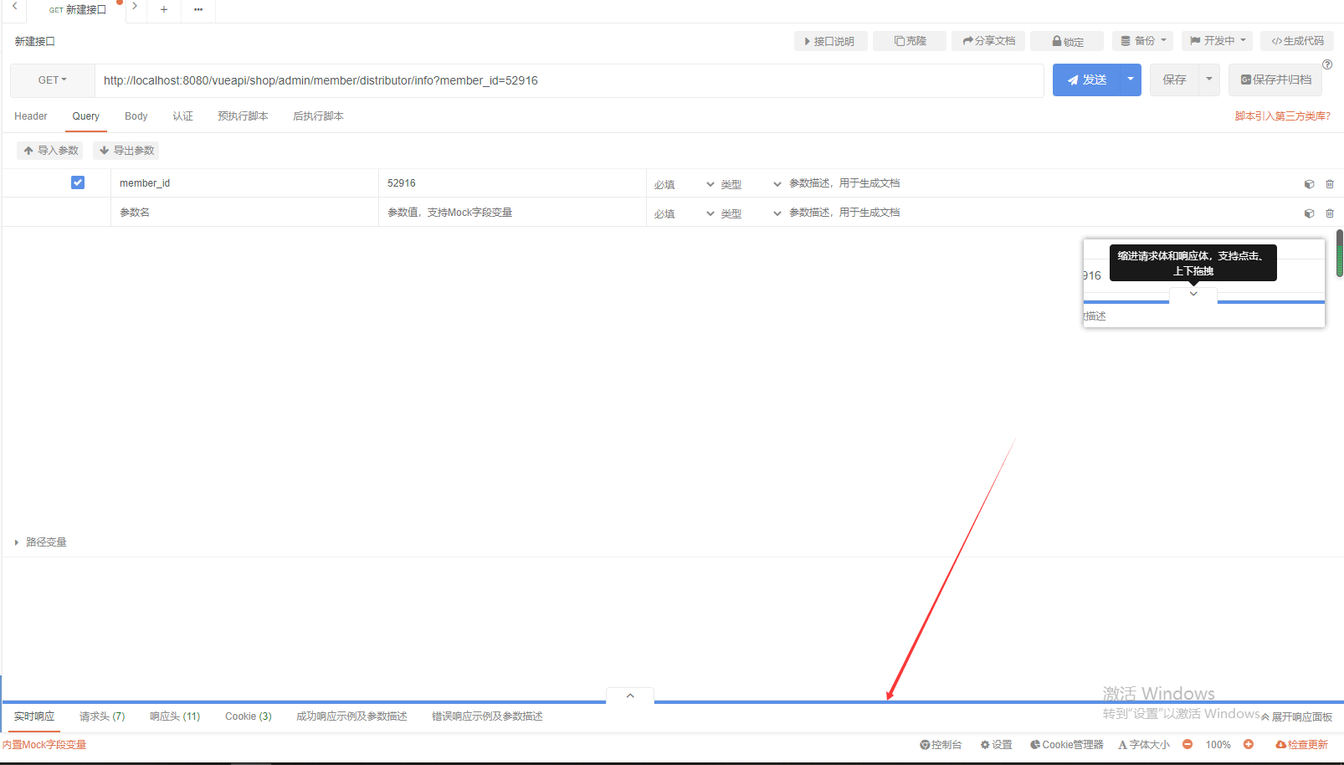Click the object icon in member_id row
The height and width of the screenshot is (765, 1344).
point(1309,184)
